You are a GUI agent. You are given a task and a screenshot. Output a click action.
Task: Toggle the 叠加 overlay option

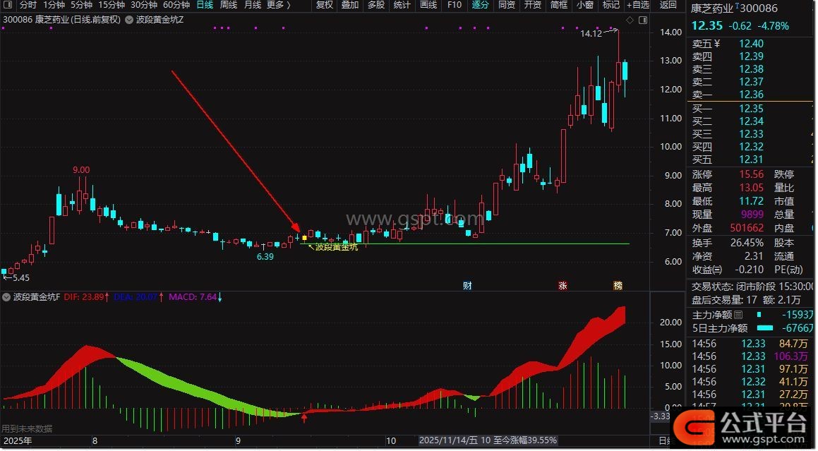point(349,5)
